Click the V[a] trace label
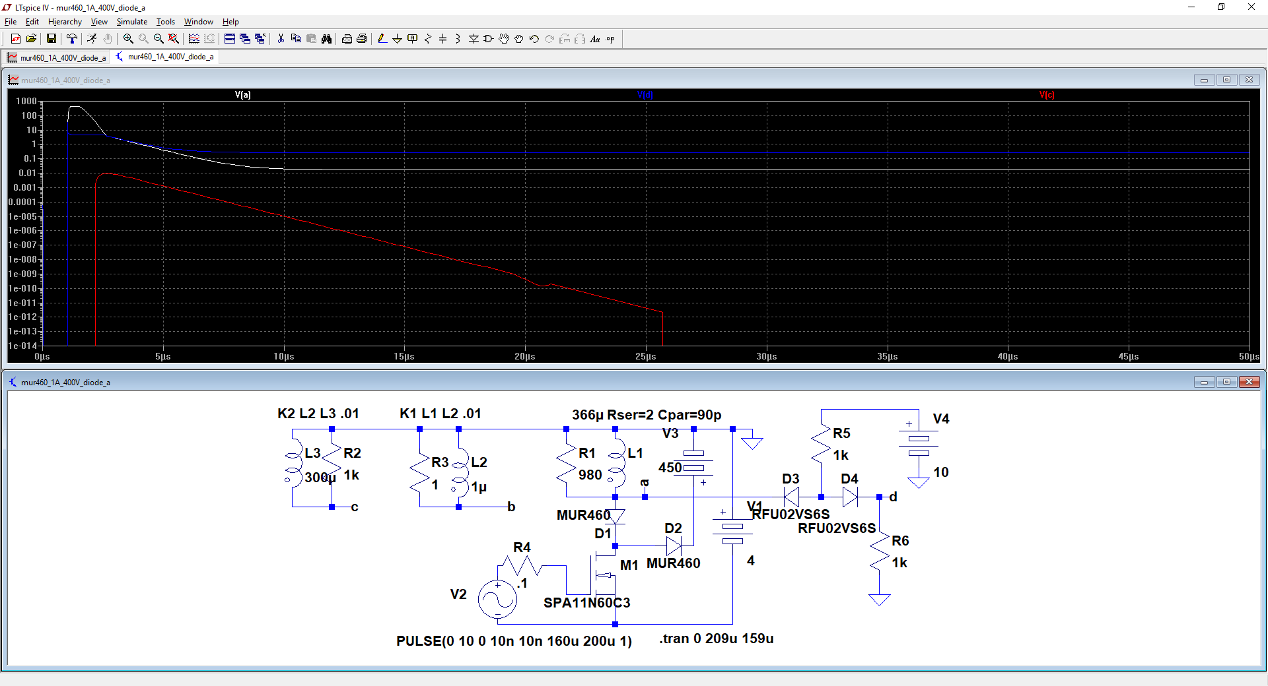Viewport: 1268px width, 686px height. coord(242,95)
